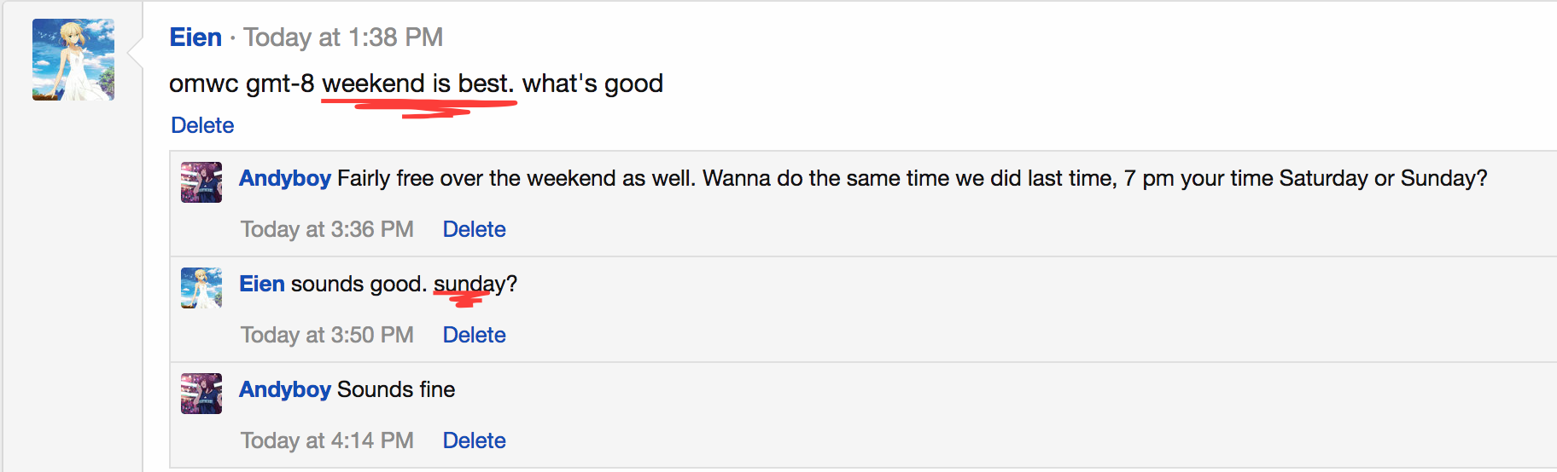Open Andyboy's profile from 'Fairly free' reply
Screen dimensions: 1557x472
(285, 178)
